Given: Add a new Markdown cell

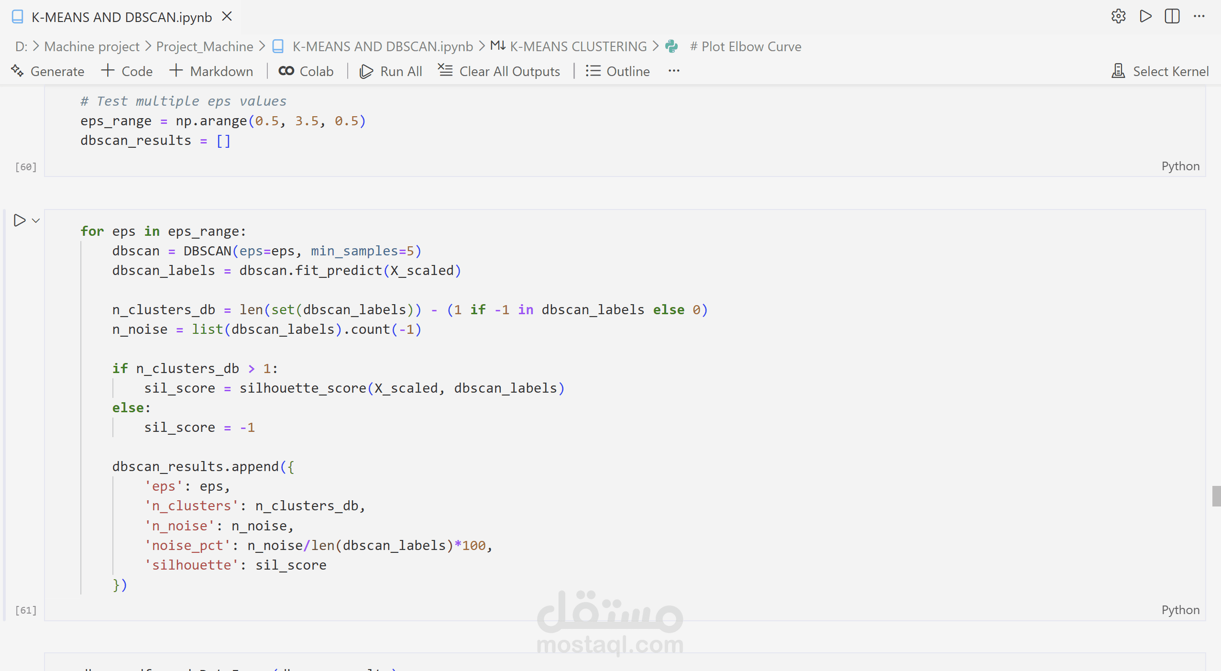Looking at the screenshot, I should [211, 71].
